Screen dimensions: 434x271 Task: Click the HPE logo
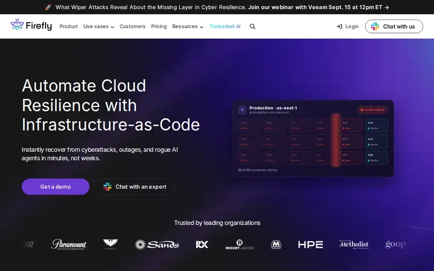310,244
